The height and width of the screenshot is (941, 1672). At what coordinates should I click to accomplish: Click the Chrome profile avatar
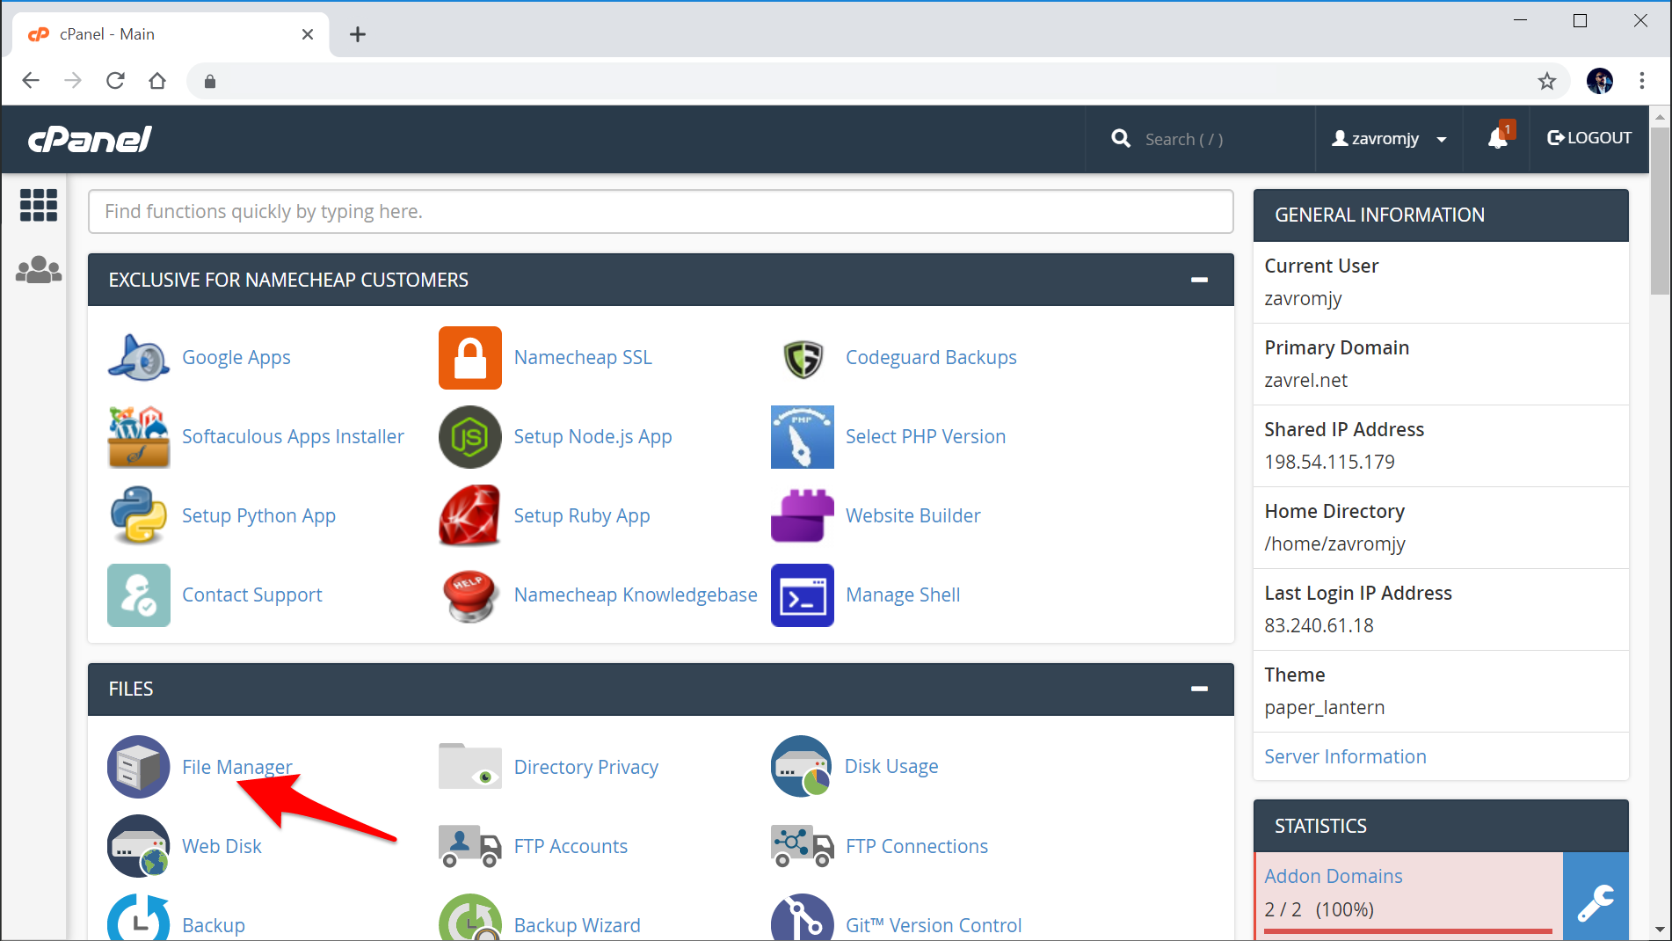click(x=1600, y=81)
